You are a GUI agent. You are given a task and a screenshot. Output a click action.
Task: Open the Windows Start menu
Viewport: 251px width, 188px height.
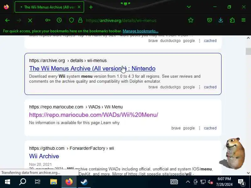7,182
